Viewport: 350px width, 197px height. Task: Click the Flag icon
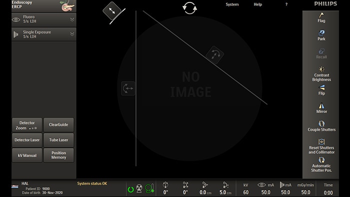(321, 15)
